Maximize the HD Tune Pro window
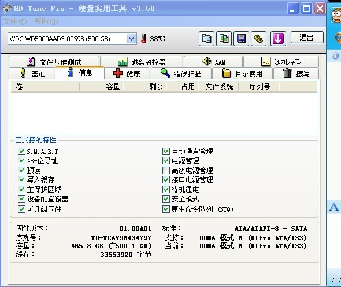 click(306, 8)
